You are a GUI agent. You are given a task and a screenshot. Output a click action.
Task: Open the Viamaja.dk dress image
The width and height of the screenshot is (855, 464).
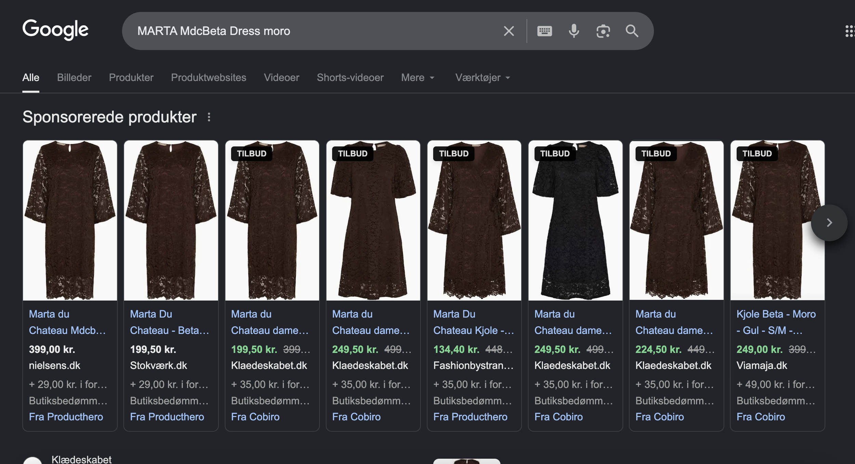pos(777,220)
